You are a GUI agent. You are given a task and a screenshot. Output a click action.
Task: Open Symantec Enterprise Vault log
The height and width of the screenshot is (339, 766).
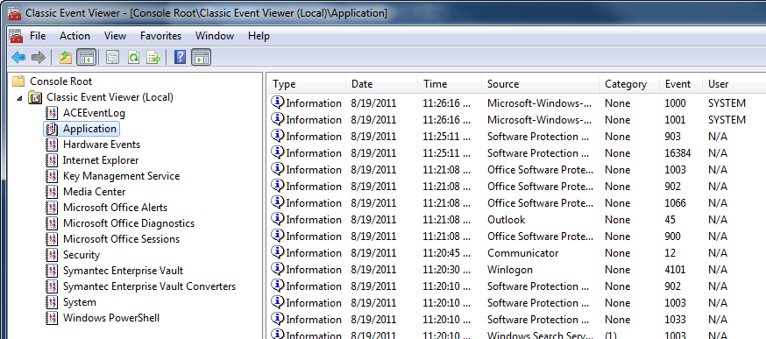click(123, 271)
